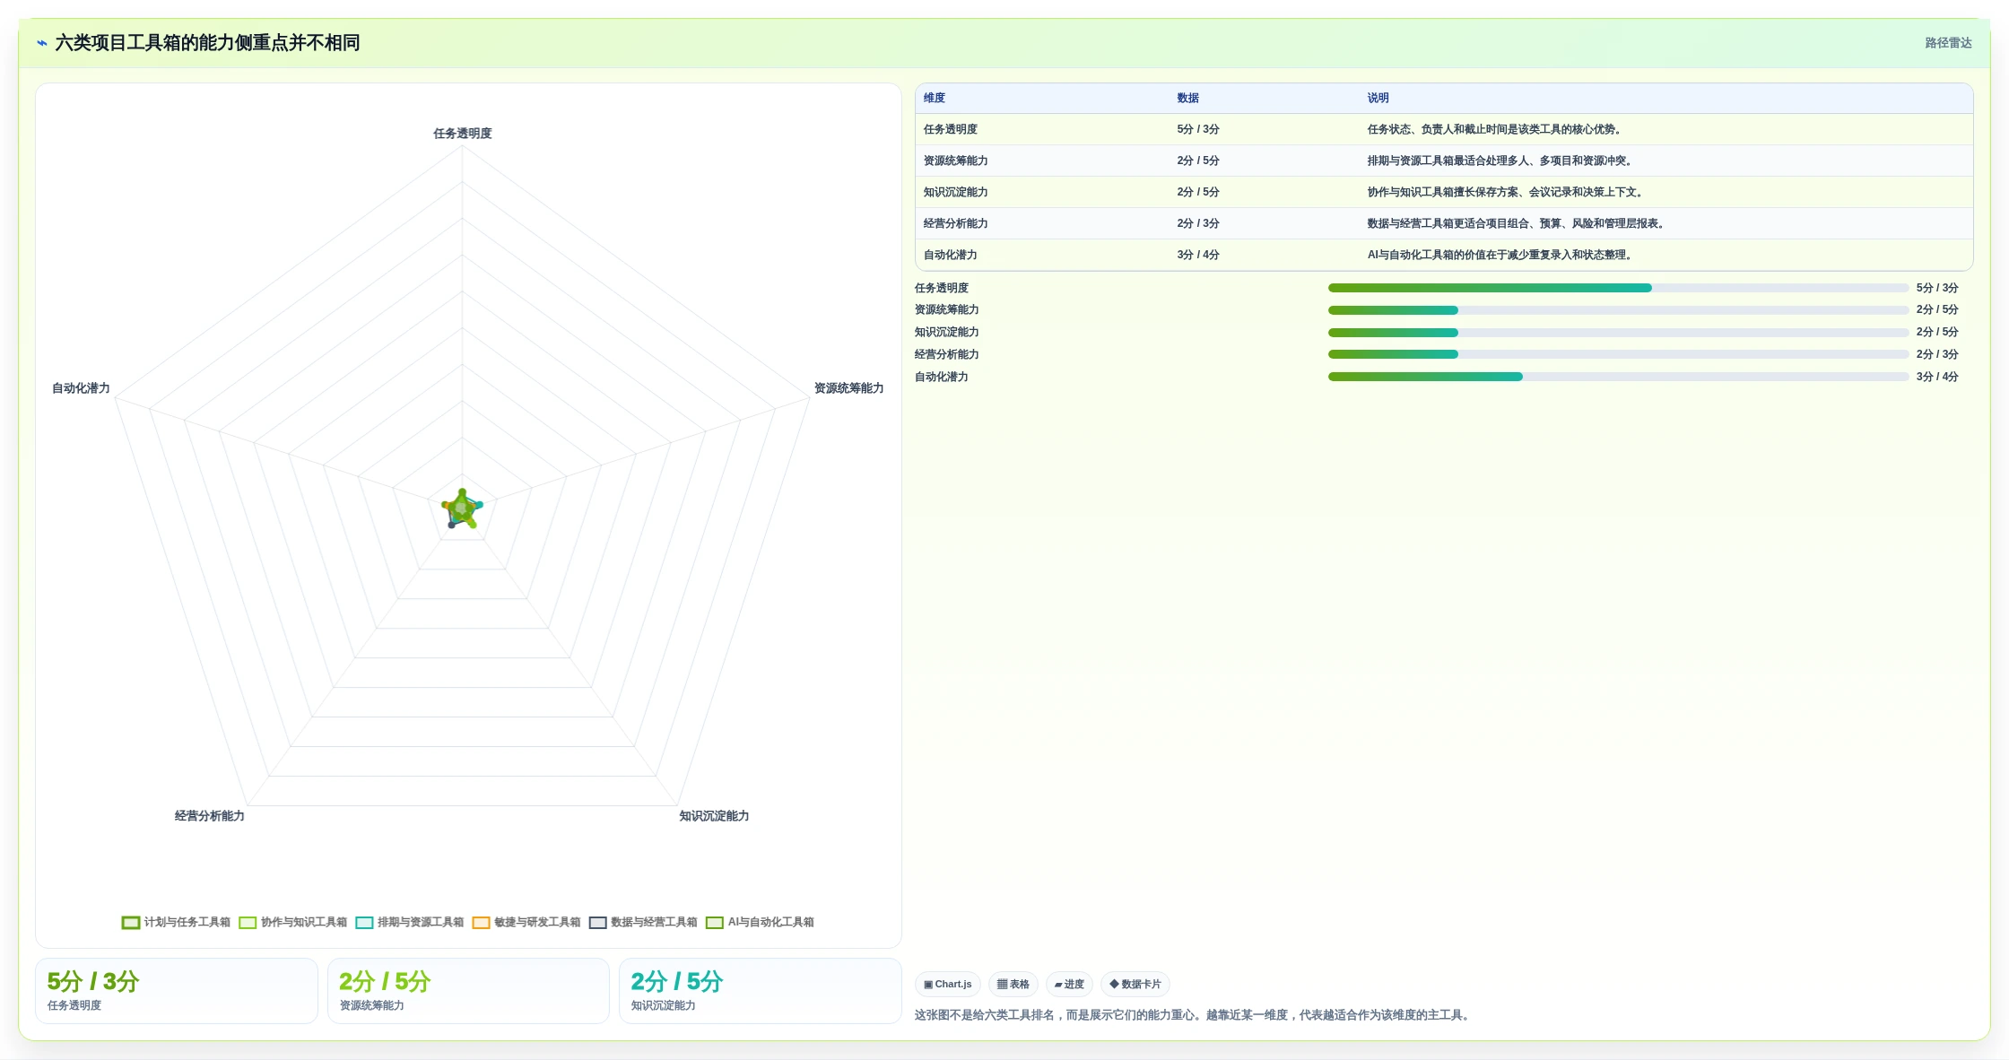Click the 表格 tag chip
This screenshot has height=1060, width=2009.
[x=1013, y=984]
